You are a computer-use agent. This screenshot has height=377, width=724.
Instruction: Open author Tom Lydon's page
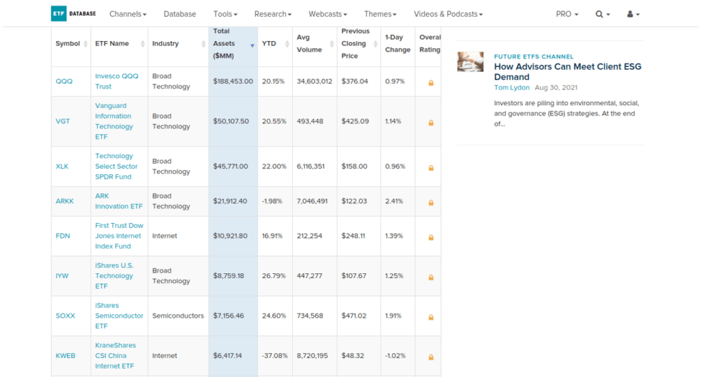point(511,88)
